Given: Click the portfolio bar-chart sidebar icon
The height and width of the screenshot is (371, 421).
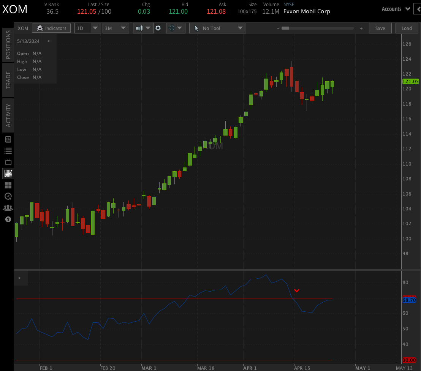Looking at the screenshot, I should pyautogui.click(x=8, y=139).
